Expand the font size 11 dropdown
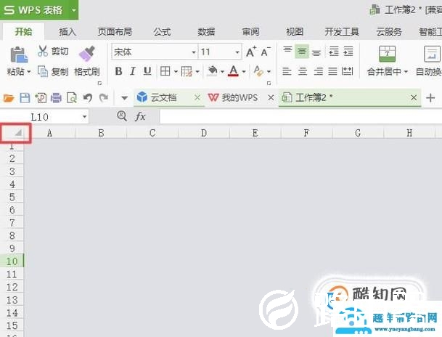Image resolution: width=442 pixels, height=337 pixels. [x=237, y=52]
